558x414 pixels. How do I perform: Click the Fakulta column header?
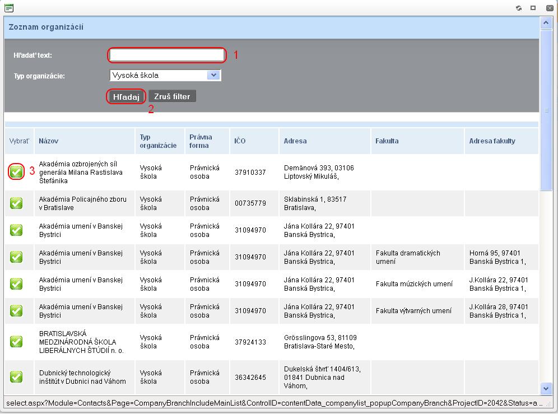387,141
